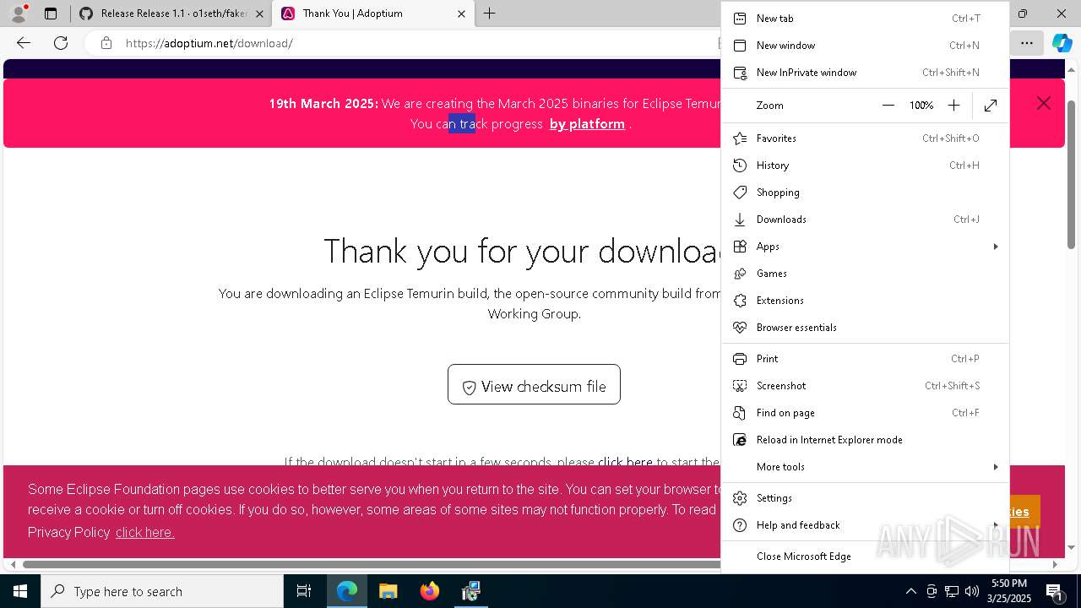Viewport: 1081px width, 608px height.
Task: Open the New tab menu entry
Action: pyautogui.click(x=865, y=19)
